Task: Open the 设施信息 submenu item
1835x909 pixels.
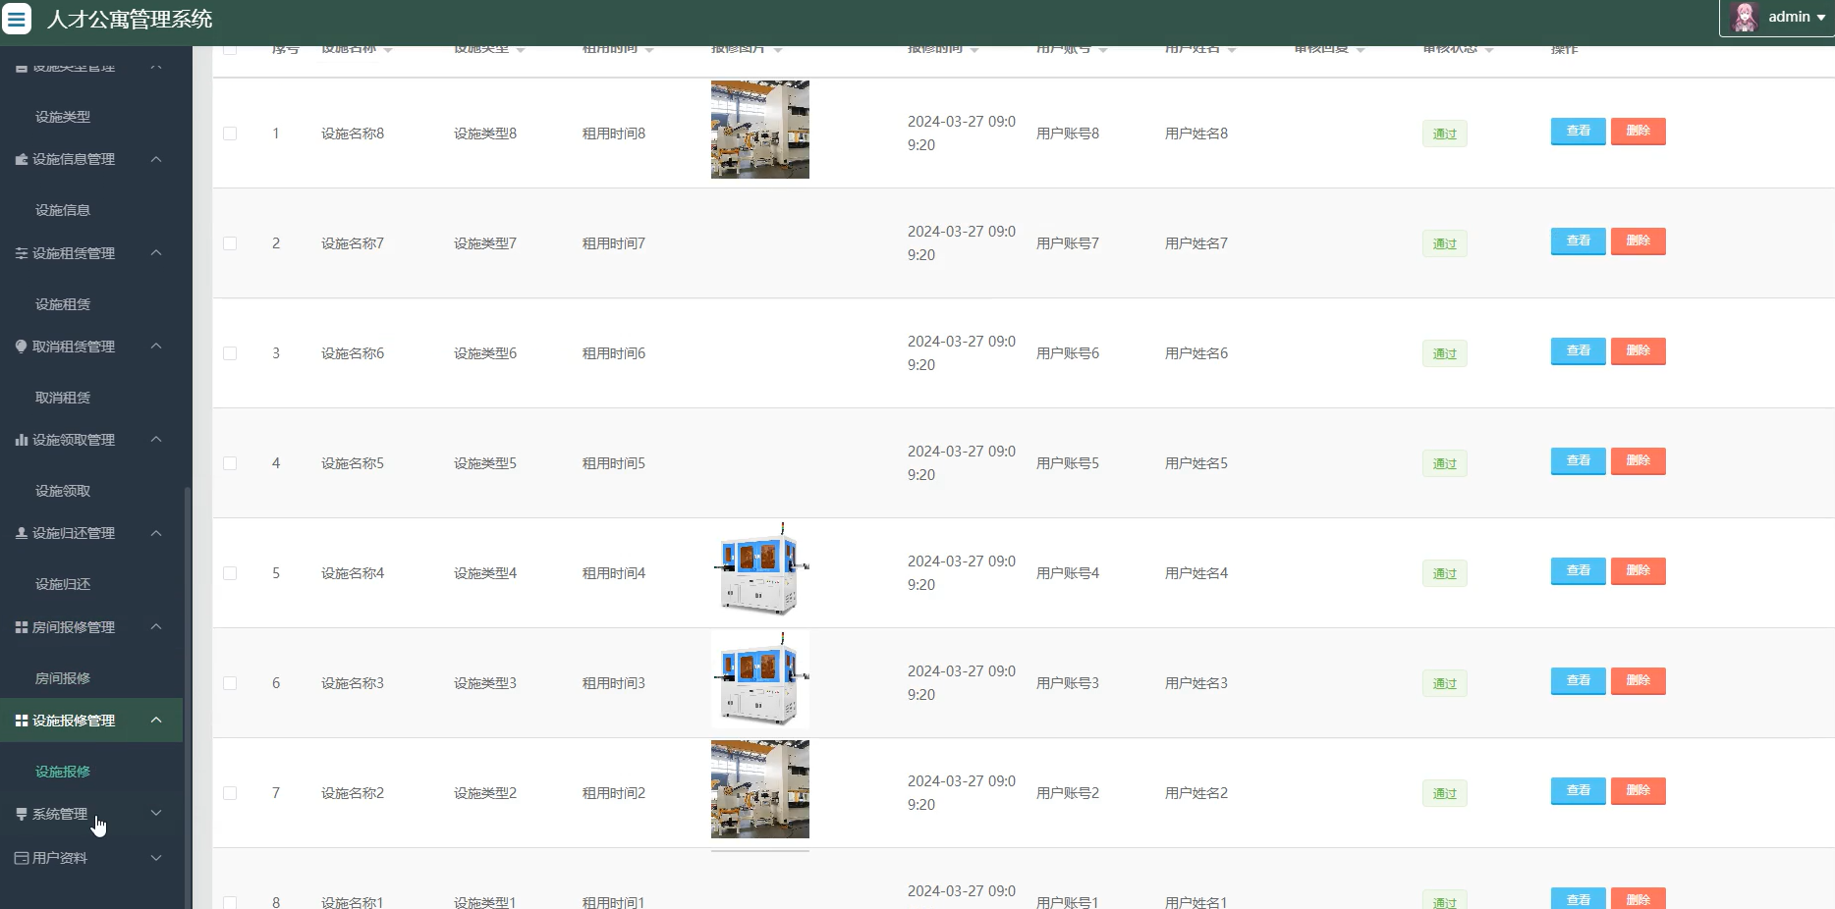Action: click(x=63, y=210)
